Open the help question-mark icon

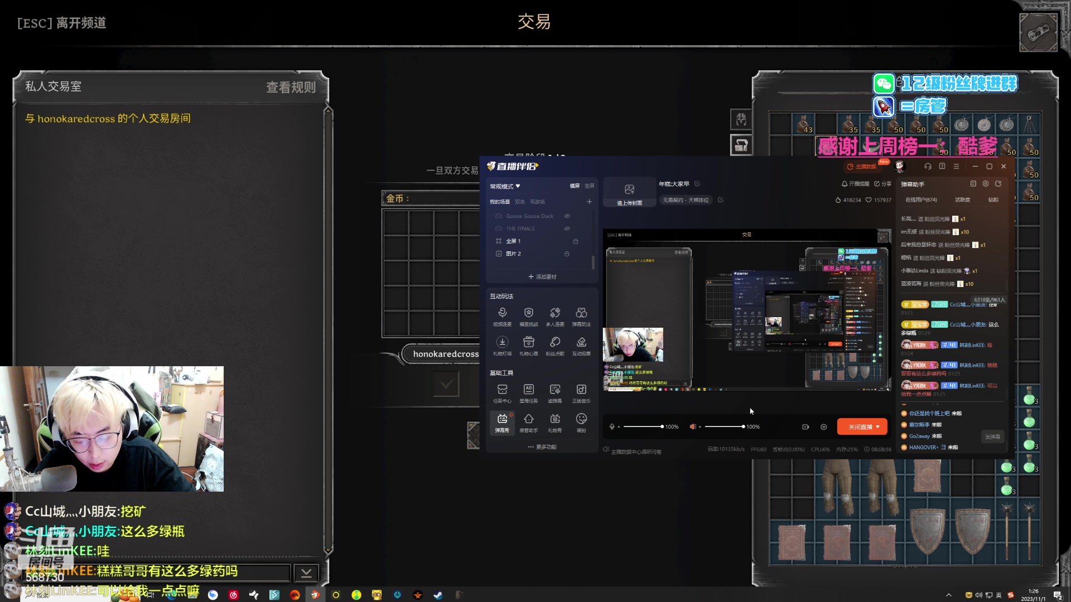coord(942,166)
